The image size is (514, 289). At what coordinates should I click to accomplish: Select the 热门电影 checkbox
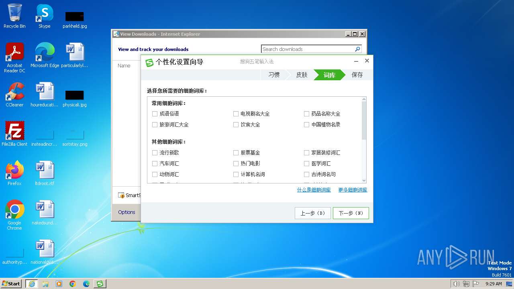[x=236, y=163]
